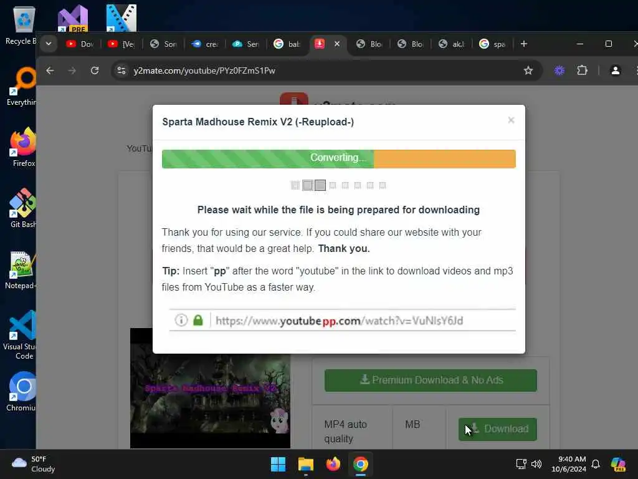Open the Windows Start menu
The width and height of the screenshot is (638, 479).
[x=279, y=464]
